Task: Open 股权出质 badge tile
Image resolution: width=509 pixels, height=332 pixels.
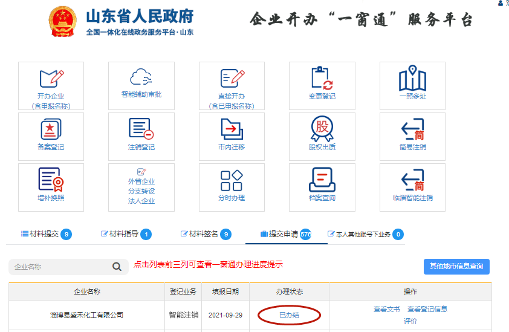Action: [322, 137]
